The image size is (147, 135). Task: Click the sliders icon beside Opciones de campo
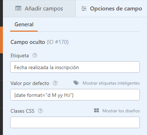[84, 9]
